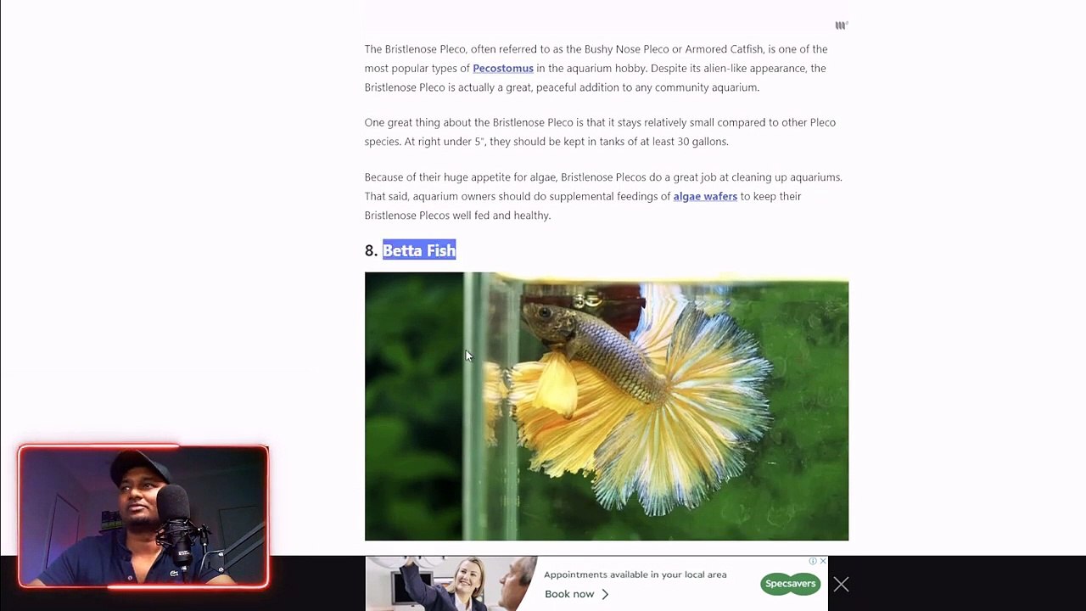Screen dimensions: 1086x611
Task: Open the yellow betta fish photo
Action: (x=607, y=406)
